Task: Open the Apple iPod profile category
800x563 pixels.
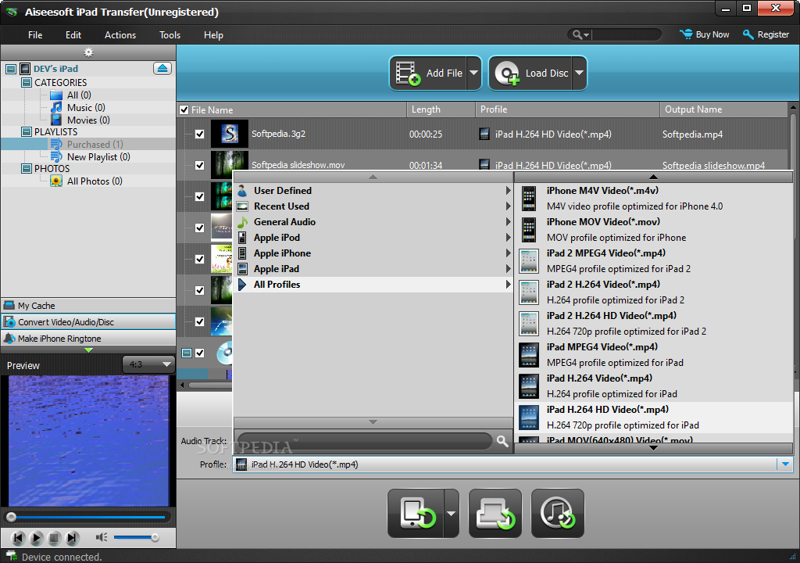Action: click(x=373, y=238)
